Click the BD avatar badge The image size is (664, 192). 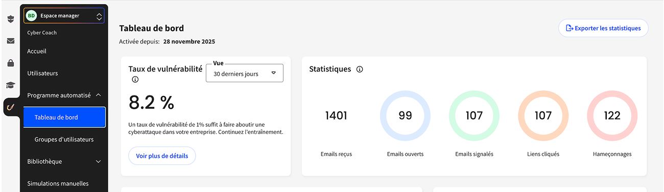tap(31, 16)
